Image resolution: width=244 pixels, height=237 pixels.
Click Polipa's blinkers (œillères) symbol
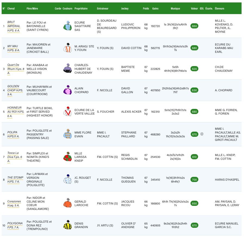point(202,134)
